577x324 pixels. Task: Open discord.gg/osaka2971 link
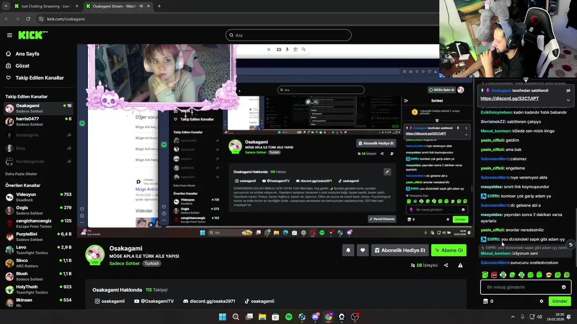[x=209, y=301]
